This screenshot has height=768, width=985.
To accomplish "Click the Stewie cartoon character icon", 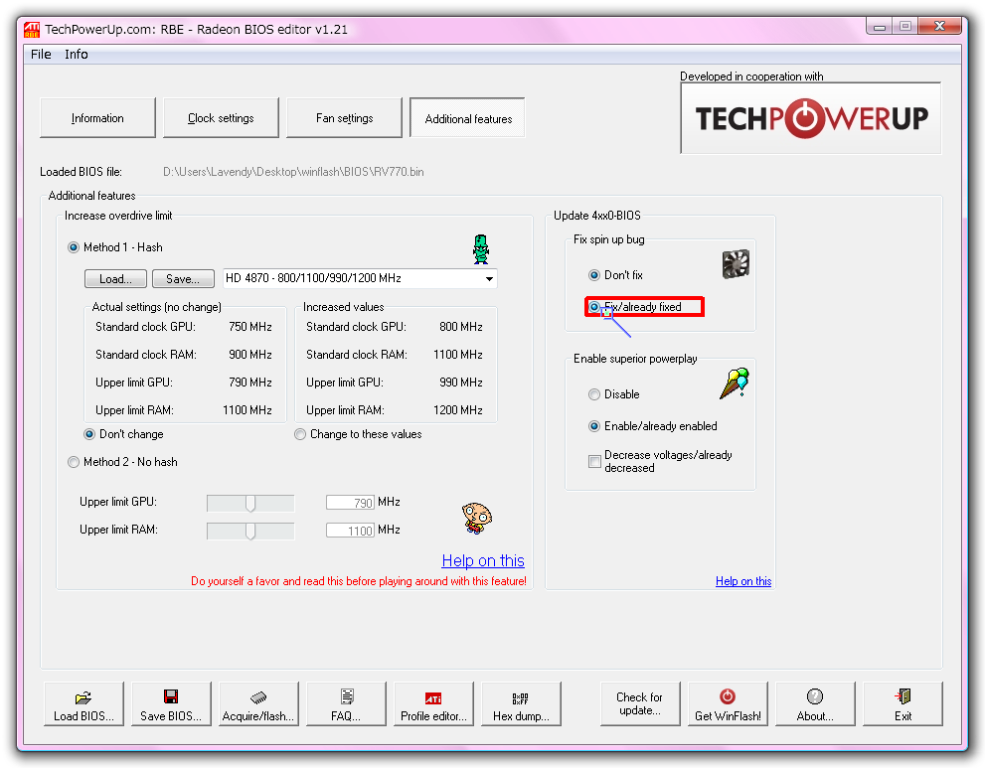I will [477, 518].
